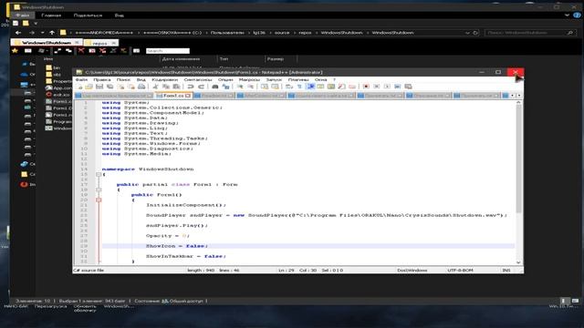Select the obj folder in Explorer

tap(53, 75)
